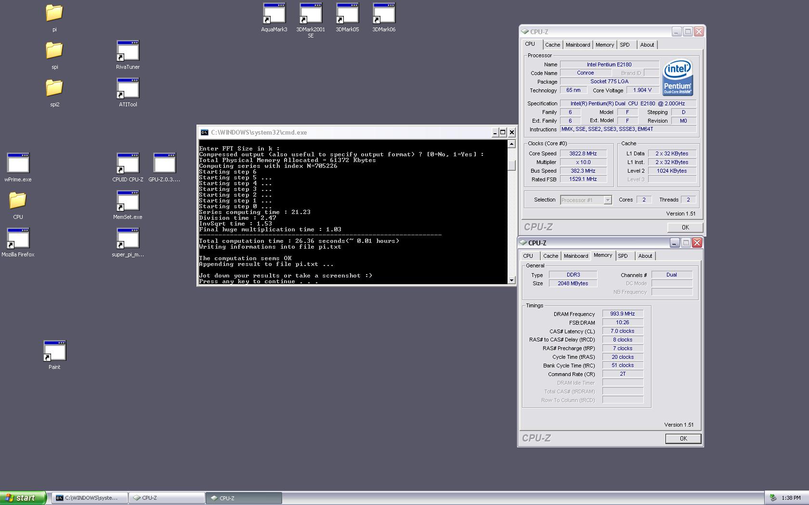Screen dimensions: 809x505
Task: Click Bank Cycle Time 51 clocks field
Action: click(623, 366)
